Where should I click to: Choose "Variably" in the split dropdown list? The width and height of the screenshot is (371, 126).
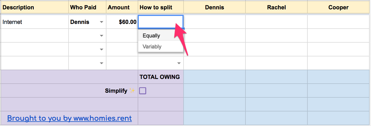pyautogui.click(x=152, y=47)
